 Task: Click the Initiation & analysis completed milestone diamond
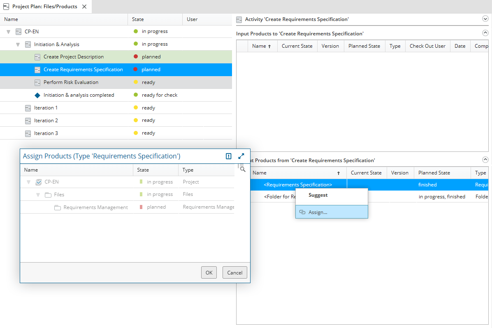[x=37, y=95]
